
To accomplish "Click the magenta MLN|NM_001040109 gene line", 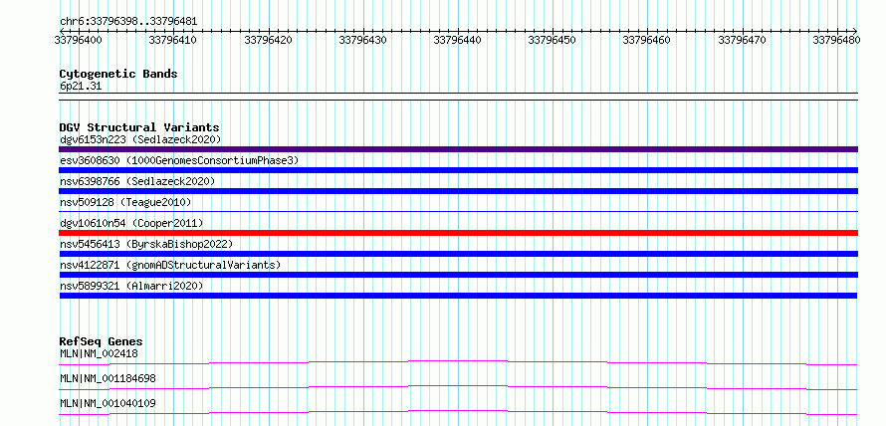I will 458,412.
